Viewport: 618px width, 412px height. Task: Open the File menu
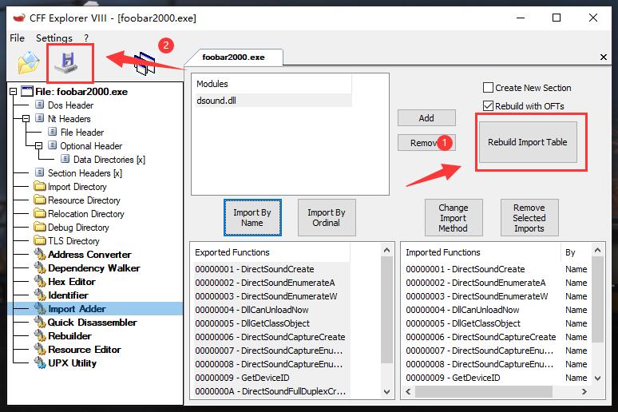click(x=17, y=38)
